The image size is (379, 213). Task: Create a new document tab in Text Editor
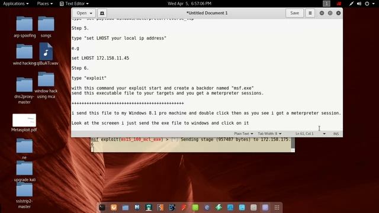102,13
